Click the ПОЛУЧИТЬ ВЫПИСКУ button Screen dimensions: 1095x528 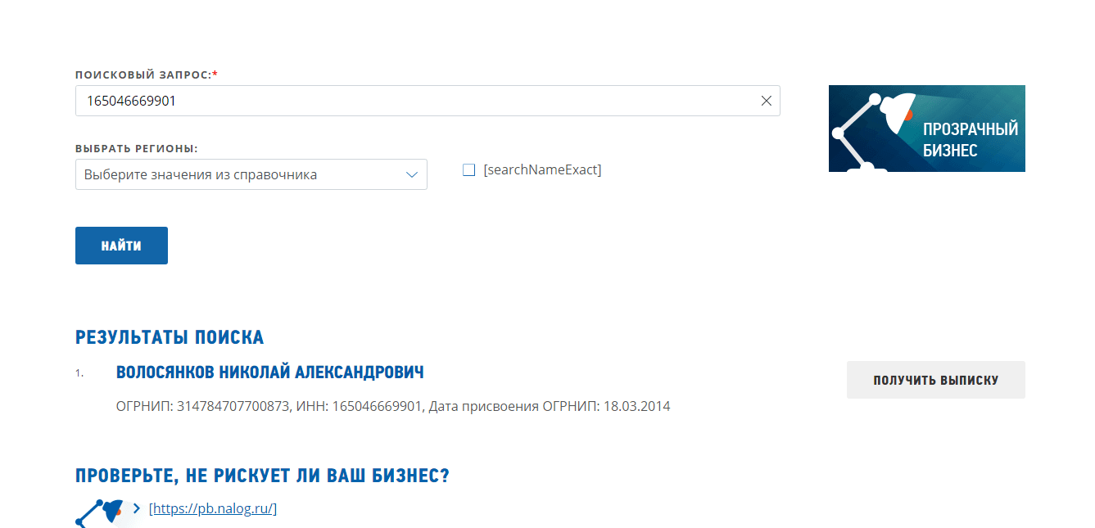click(935, 380)
